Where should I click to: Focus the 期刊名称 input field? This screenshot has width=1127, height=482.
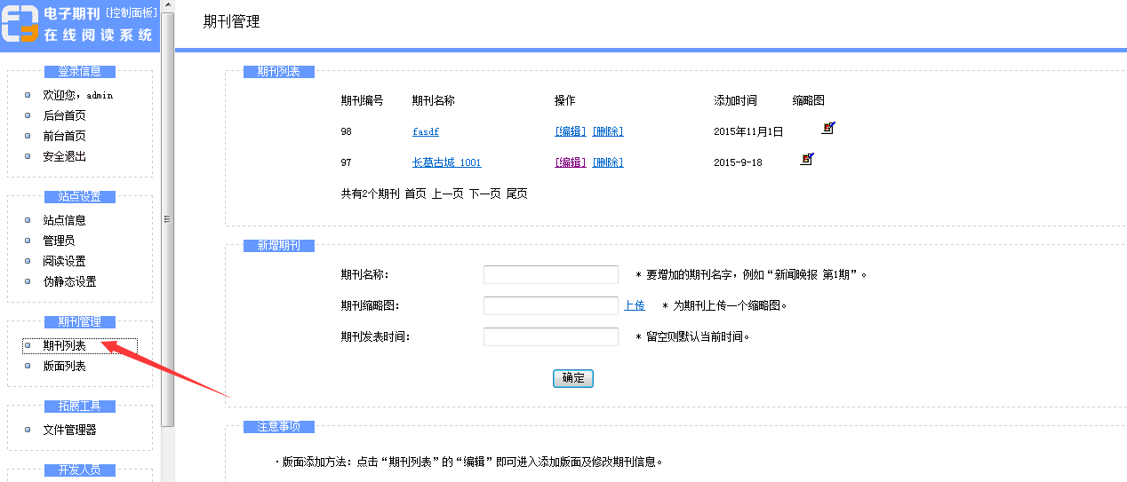pos(550,275)
